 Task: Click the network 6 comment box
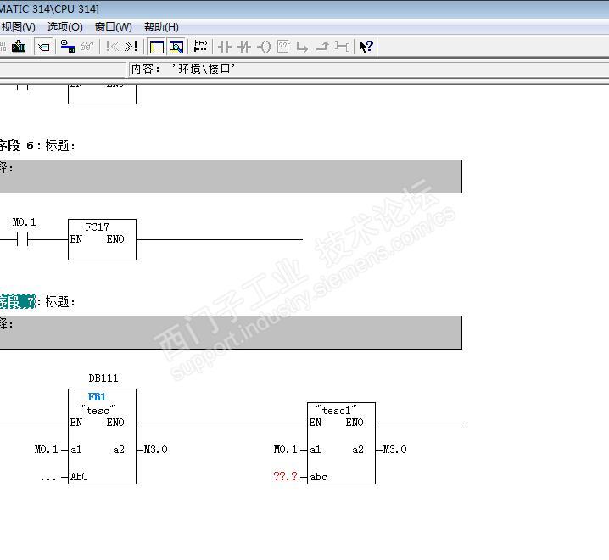point(231,176)
